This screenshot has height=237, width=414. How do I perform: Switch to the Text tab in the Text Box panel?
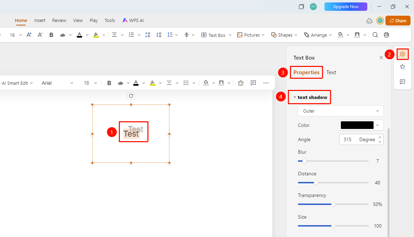[331, 72]
